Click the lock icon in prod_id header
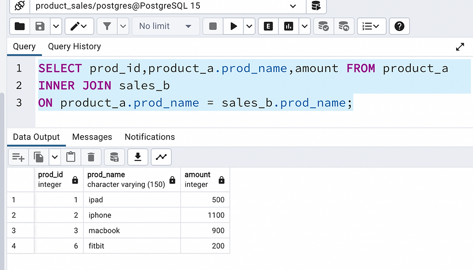This screenshot has width=473, height=270. click(75, 180)
